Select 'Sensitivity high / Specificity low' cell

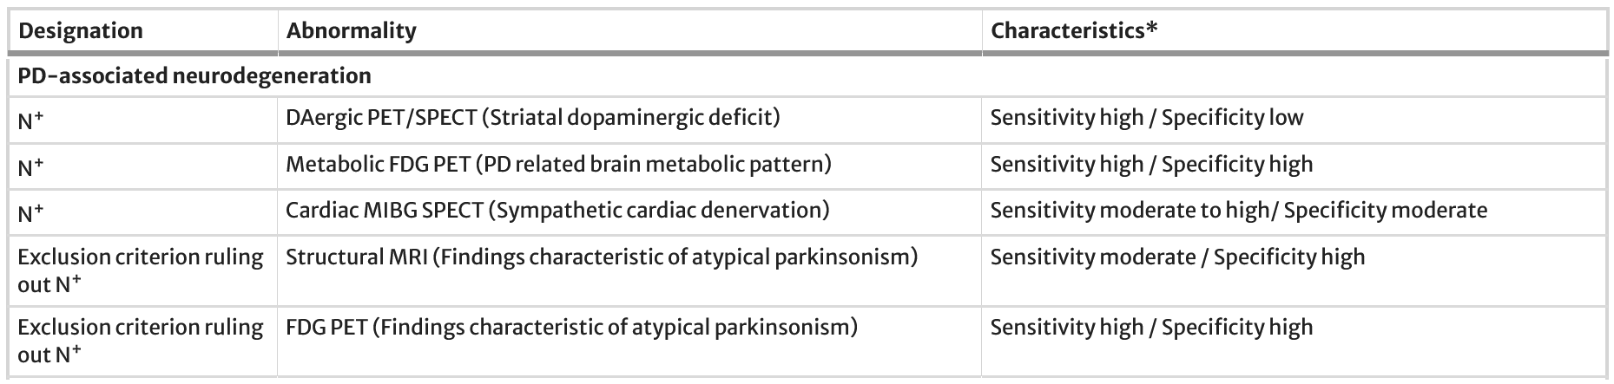pos(1146,118)
